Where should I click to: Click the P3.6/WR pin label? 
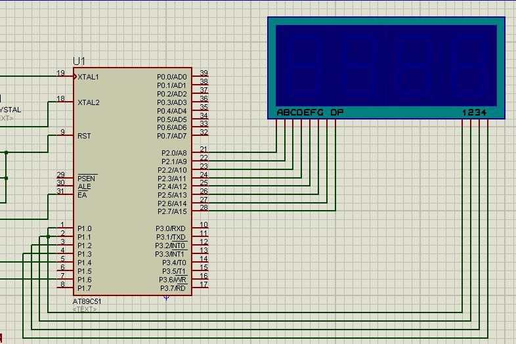tap(173, 280)
